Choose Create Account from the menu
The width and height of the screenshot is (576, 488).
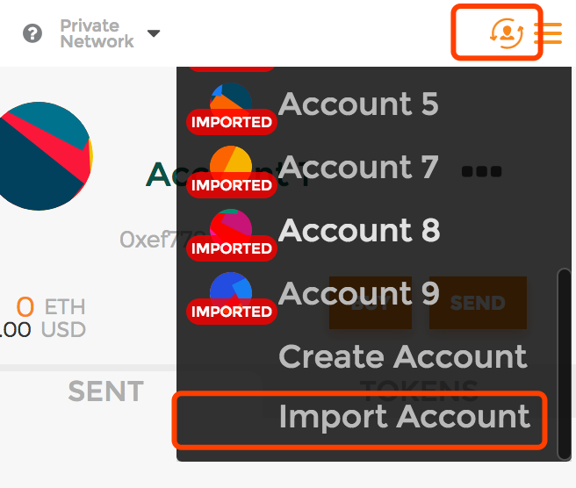(403, 356)
